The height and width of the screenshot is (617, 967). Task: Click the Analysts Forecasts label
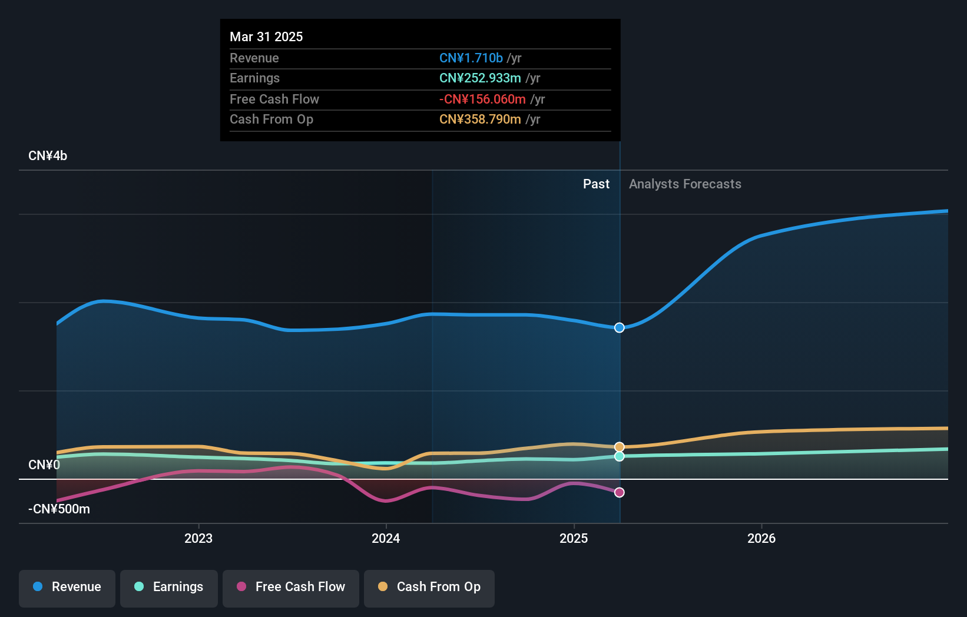[x=685, y=184]
